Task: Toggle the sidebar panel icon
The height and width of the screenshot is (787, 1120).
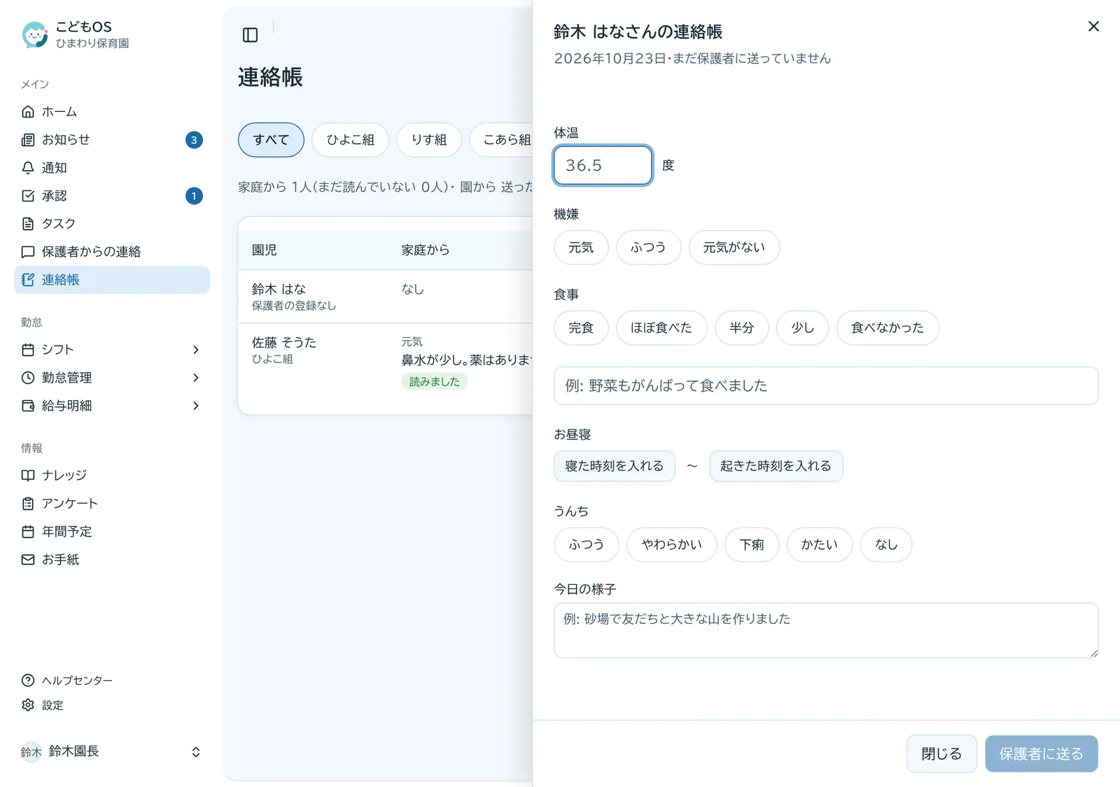Action: [250, 35]
